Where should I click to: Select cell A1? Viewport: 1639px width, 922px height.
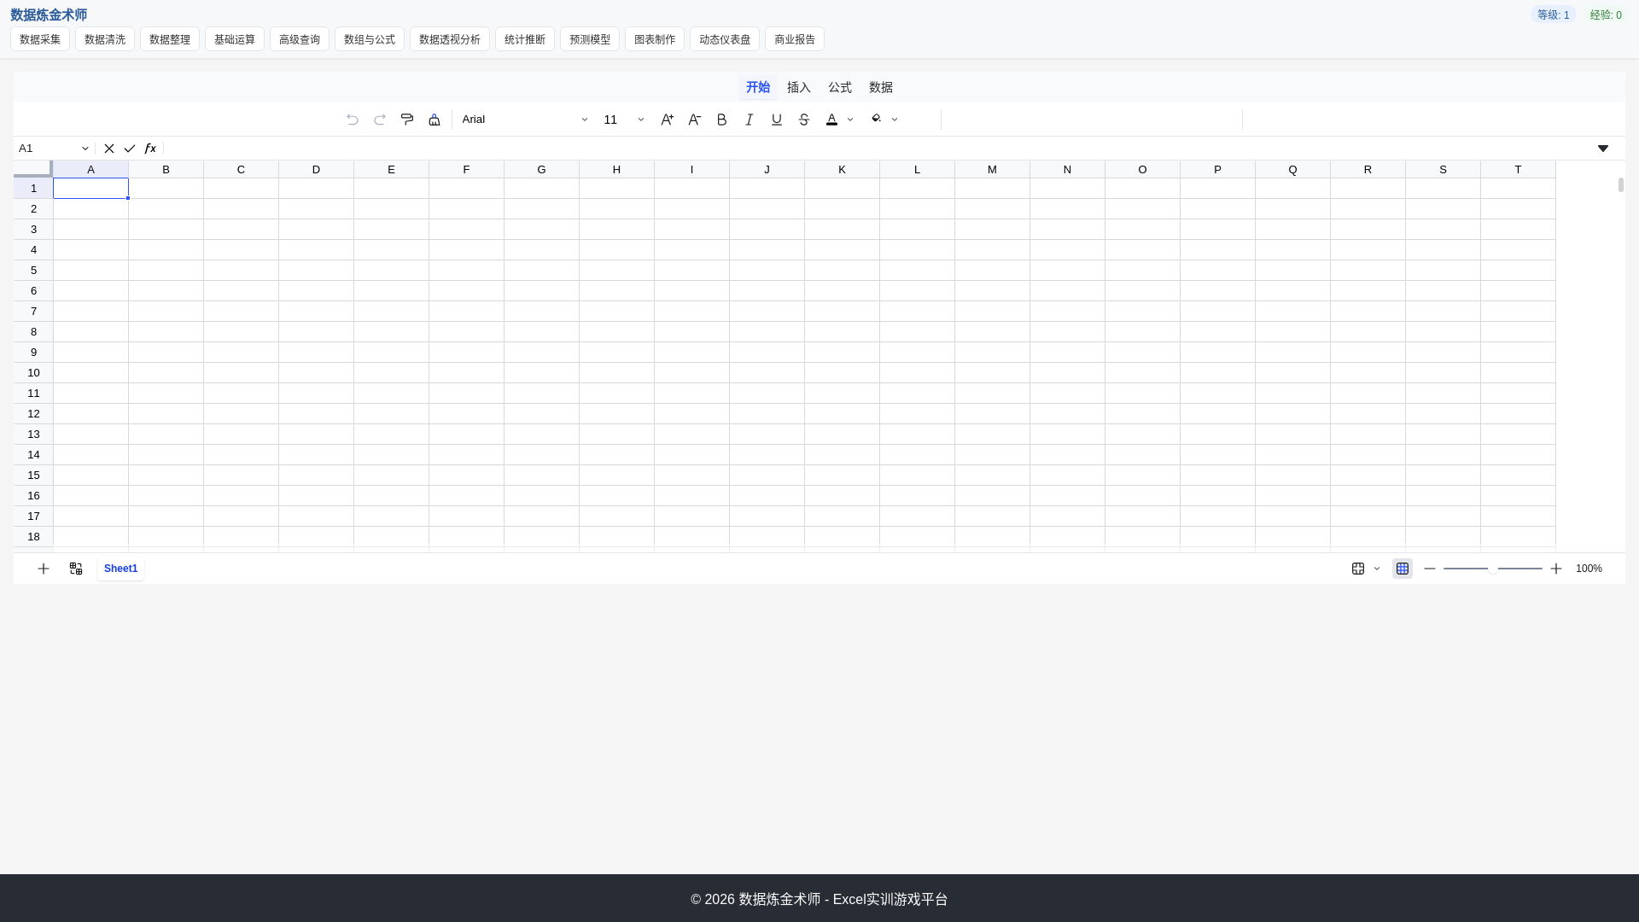pyautogui.click(x=90, y=189)
